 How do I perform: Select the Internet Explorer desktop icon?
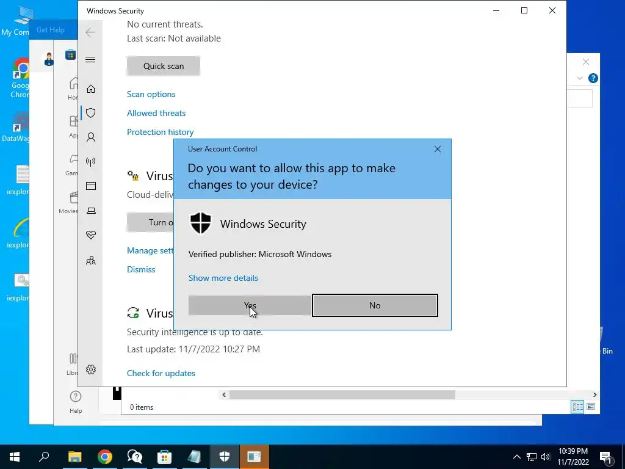point(19,233)
